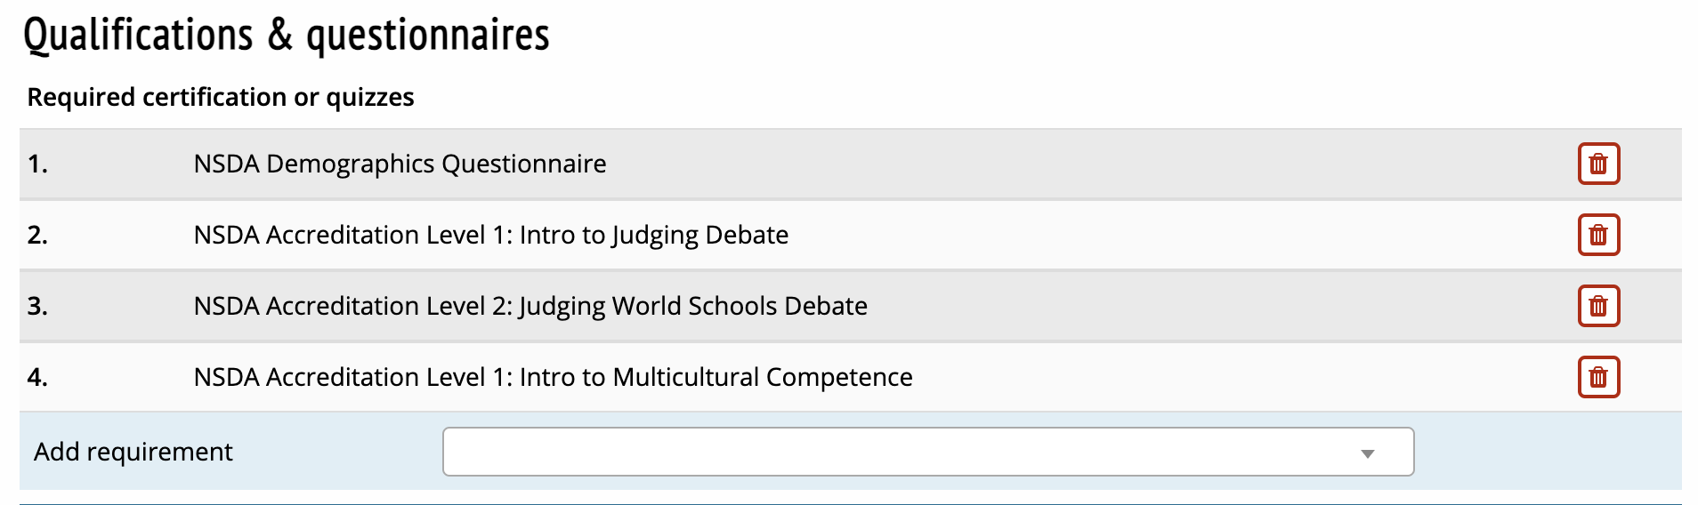
Task: Click the number 1. beside Demographics Questionnaire
Action: 37,164
